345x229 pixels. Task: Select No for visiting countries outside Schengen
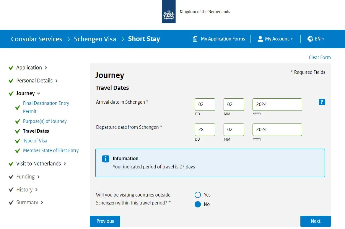click(x=198, y=204)
